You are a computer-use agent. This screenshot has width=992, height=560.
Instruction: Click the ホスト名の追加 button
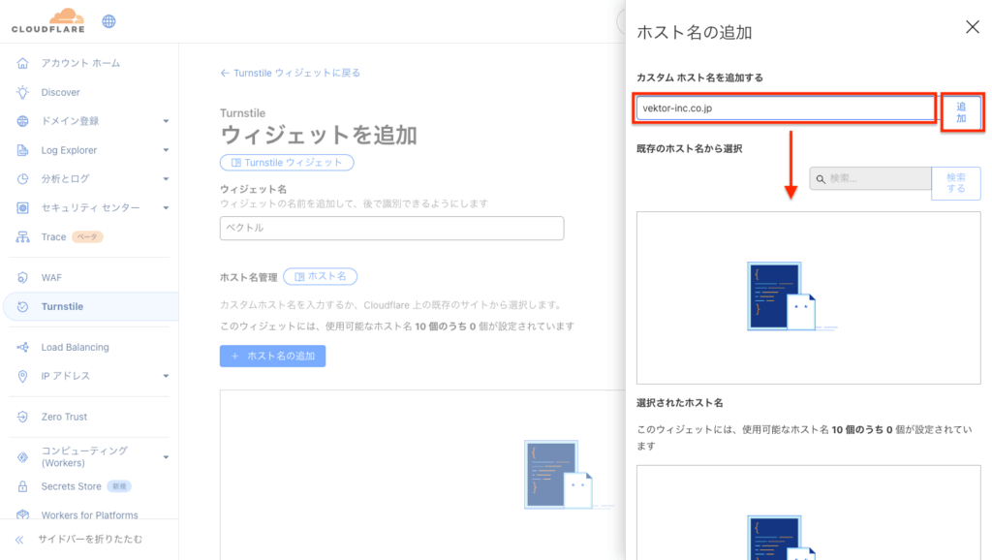[272, 357]
